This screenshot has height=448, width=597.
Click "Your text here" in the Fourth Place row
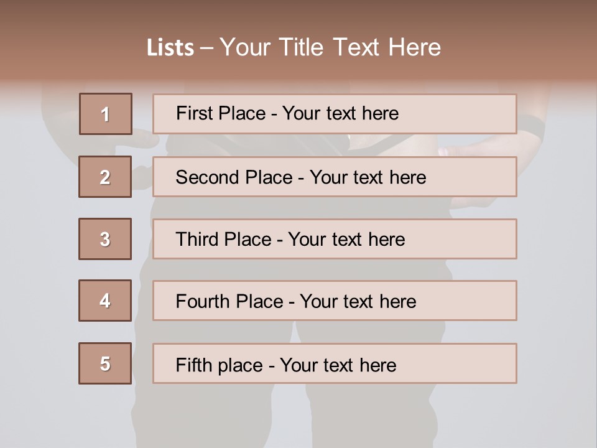[x=358, y=302]
